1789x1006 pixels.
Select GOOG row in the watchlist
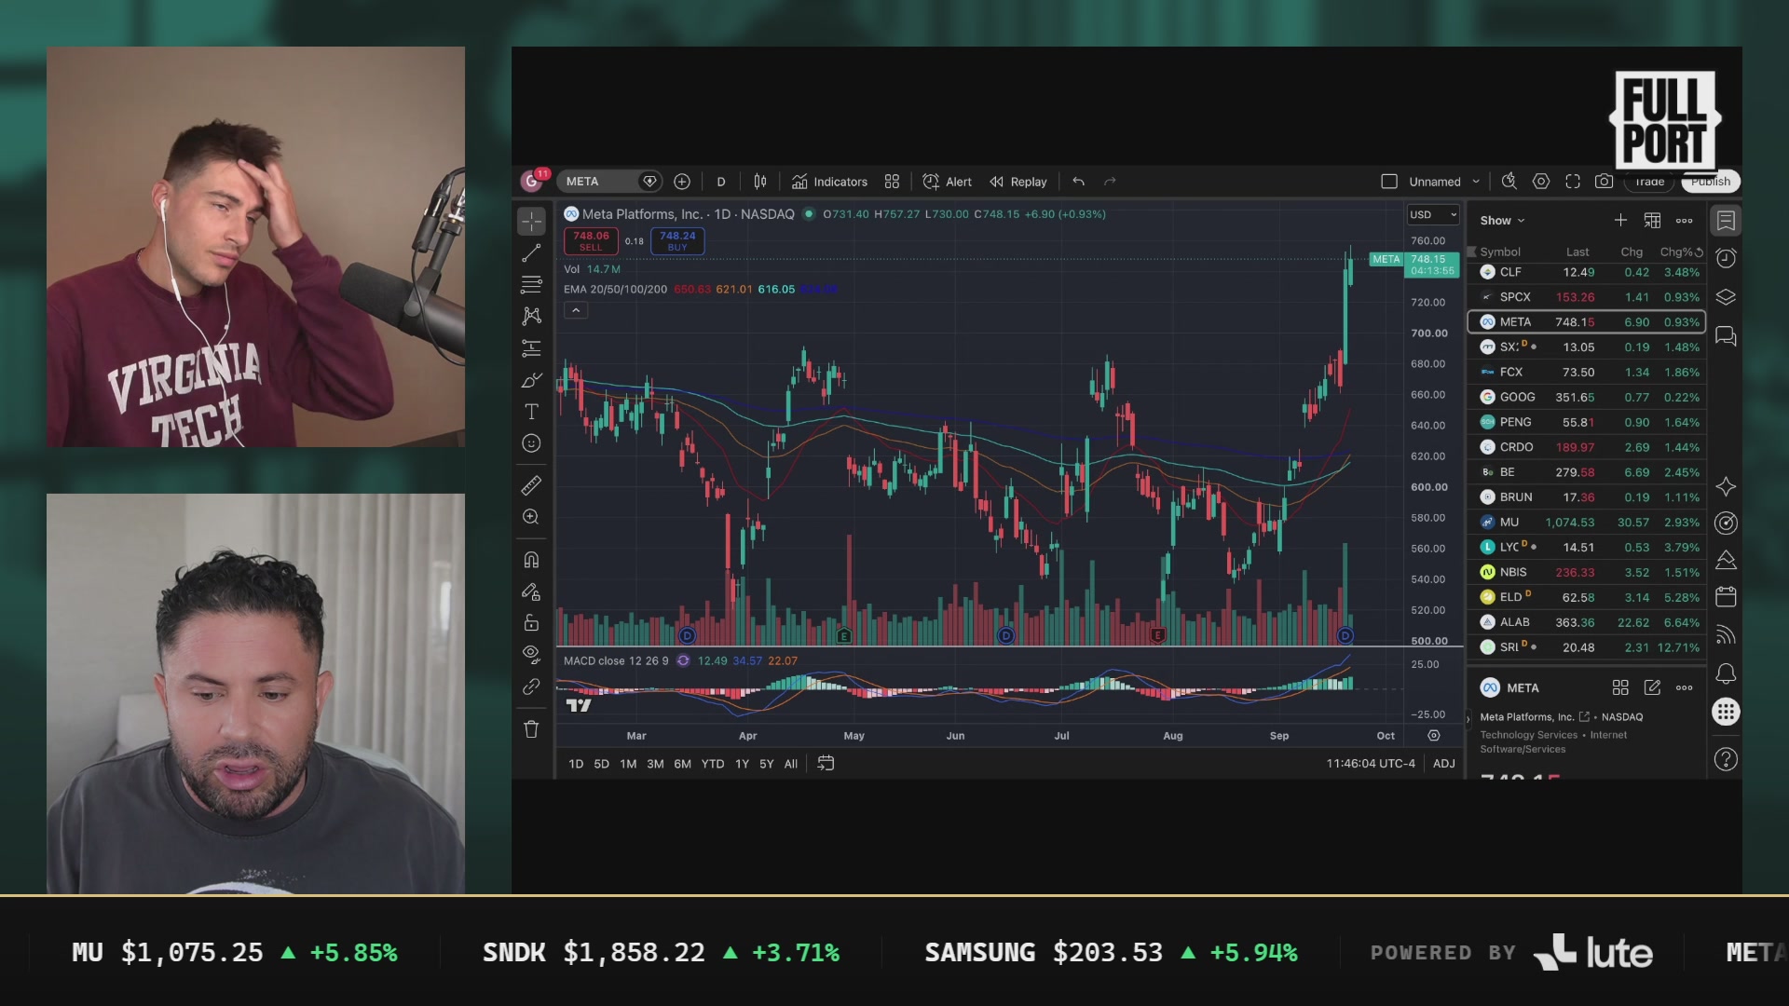tap(1588, 397)
